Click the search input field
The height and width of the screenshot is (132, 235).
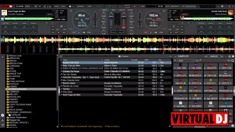[90, 56]
